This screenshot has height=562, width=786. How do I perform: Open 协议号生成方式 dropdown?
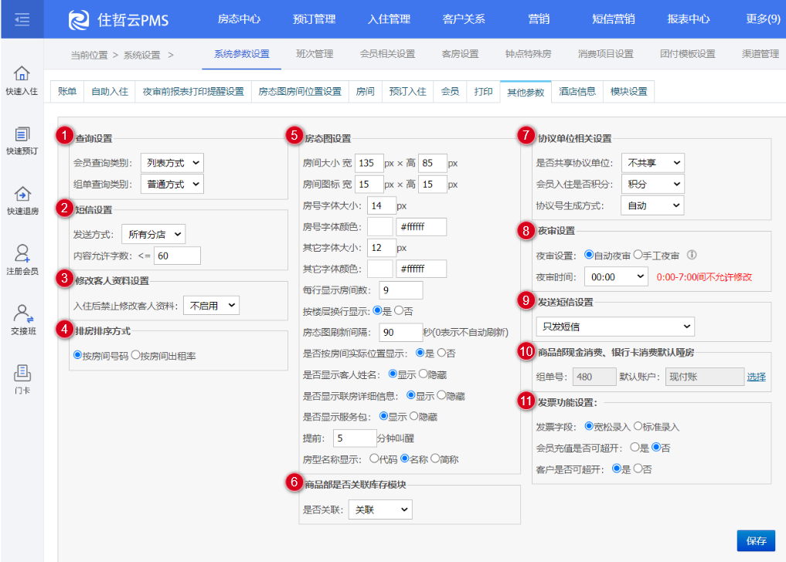(x=652, y=205)
